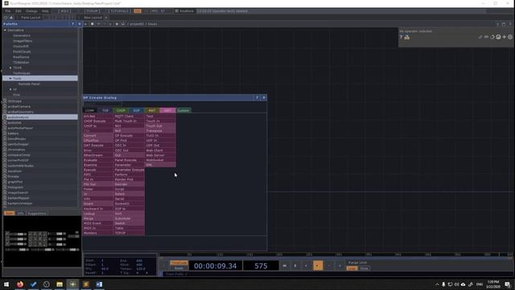Click the add layout plus icon

[x=106, y=18]
